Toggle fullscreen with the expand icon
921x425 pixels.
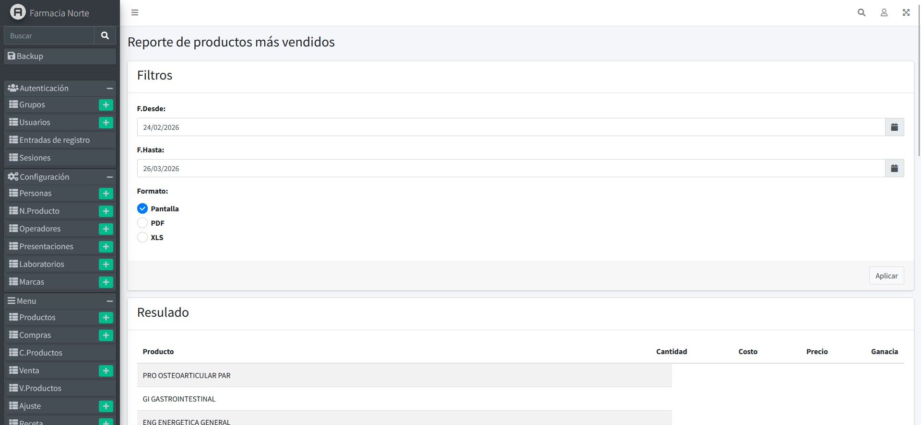906,12
